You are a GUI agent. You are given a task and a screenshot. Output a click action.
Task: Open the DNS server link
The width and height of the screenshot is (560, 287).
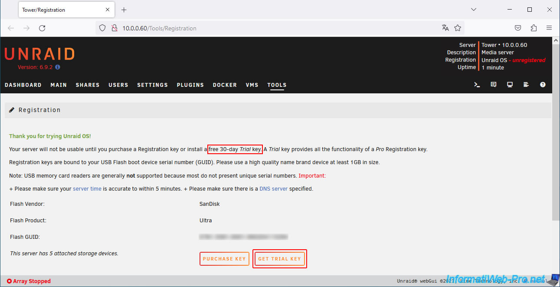273,189
